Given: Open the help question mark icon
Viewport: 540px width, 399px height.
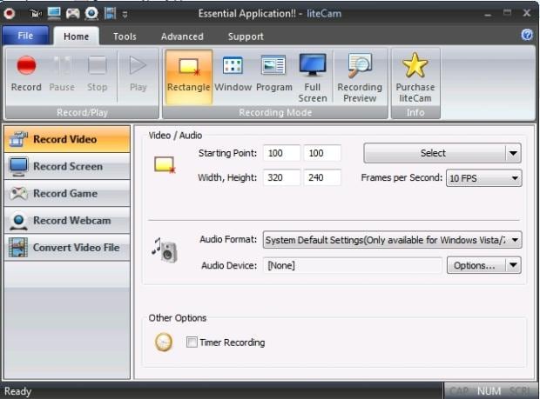Looking at the screenshot, I should point(527,35).
